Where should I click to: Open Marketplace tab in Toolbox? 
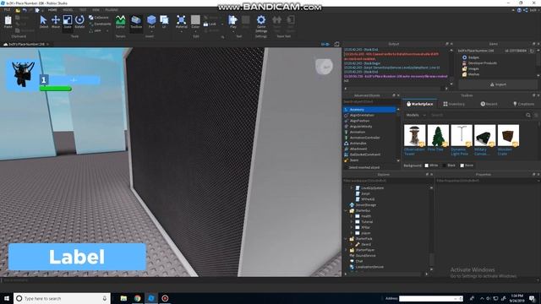[x=419, y=104]
